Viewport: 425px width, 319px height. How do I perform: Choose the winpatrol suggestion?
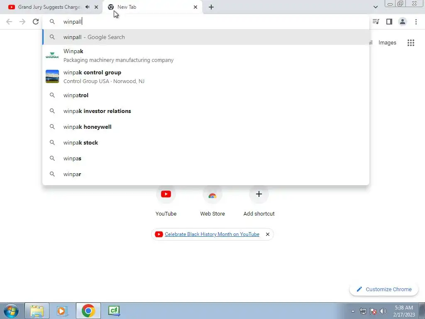206,95
